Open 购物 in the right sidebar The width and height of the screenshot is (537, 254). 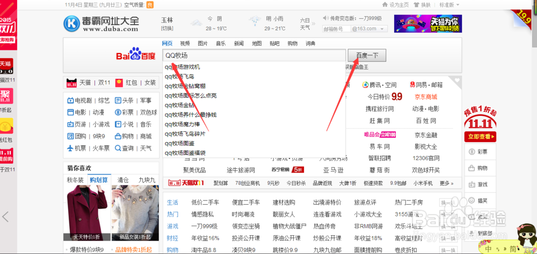480,168
